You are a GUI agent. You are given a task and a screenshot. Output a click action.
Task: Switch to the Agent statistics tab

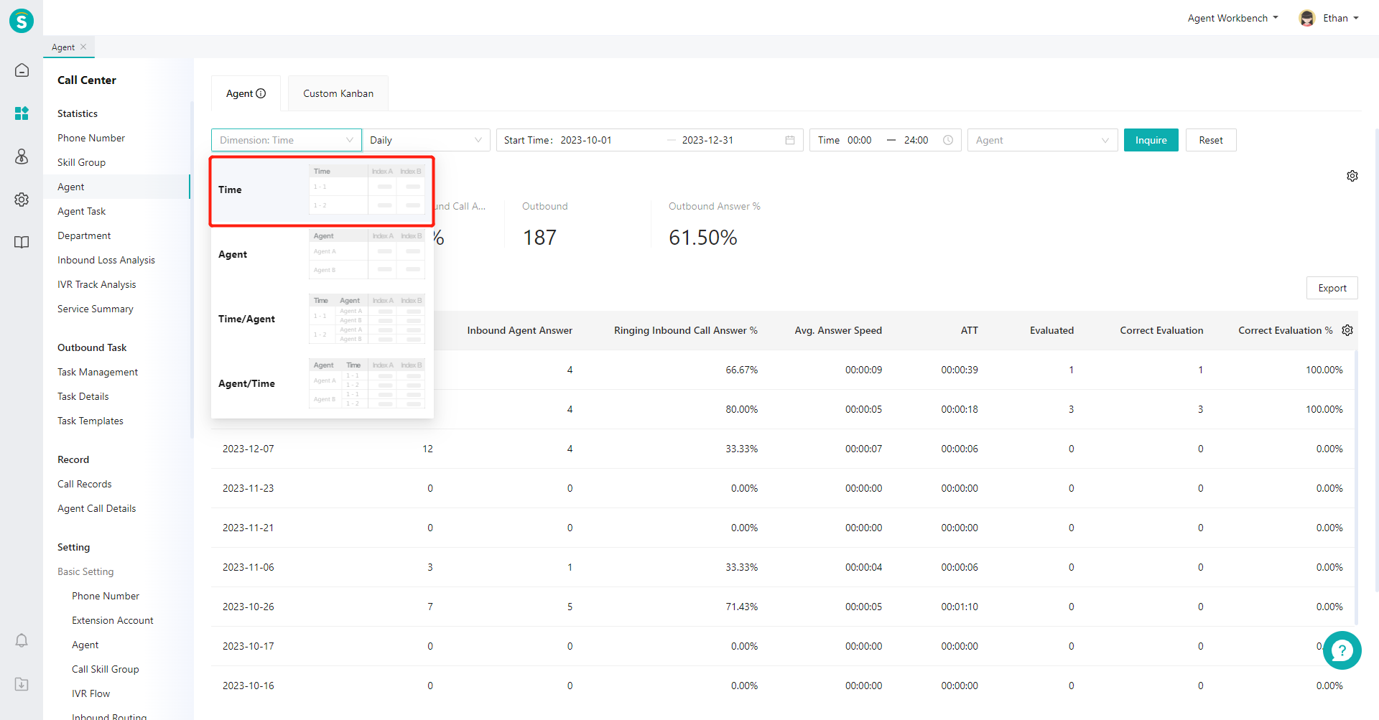pos(246,93)
